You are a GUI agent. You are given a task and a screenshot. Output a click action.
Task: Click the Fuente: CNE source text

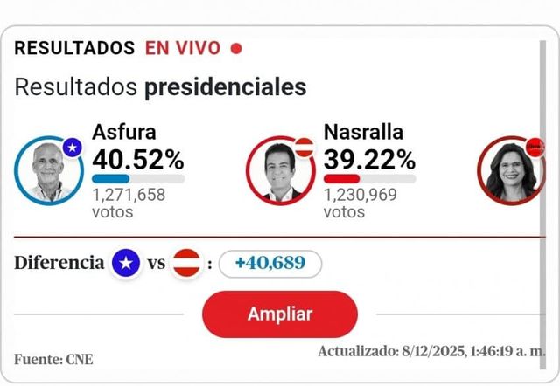pos(53,359)
